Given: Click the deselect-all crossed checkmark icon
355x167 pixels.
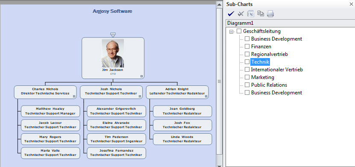Looking at the screenshot, I should tap(241, 14).
